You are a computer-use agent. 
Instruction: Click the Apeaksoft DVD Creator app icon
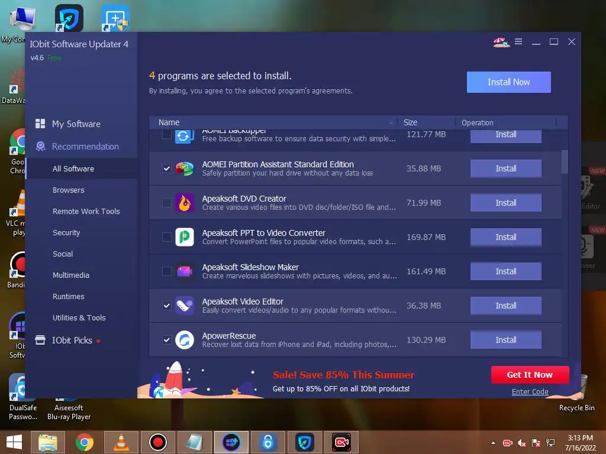185,203
